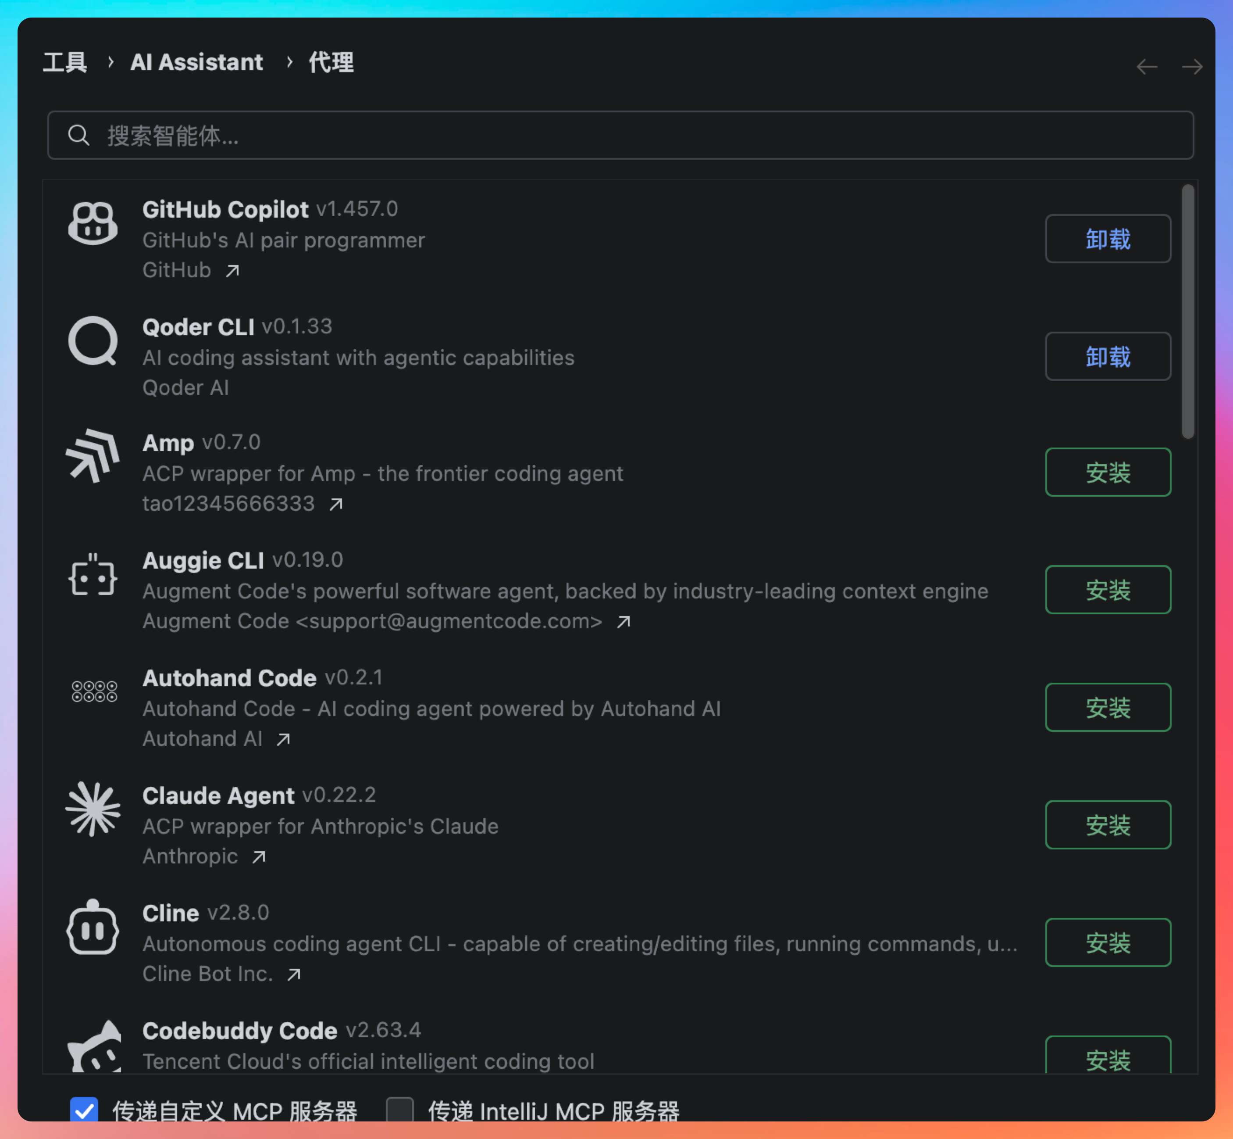
Task: Navigate forward with the right arrow
Action: (1192, 67)
